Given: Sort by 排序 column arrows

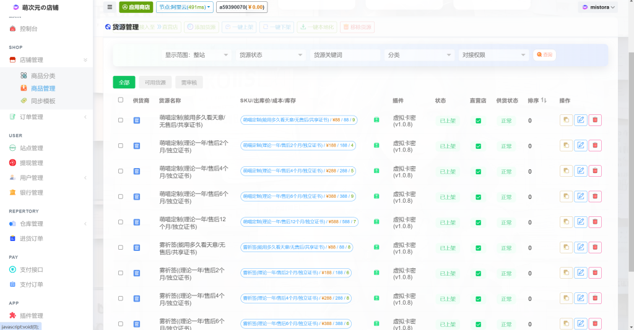Looking at the screenshot, I should click(544, 100).
